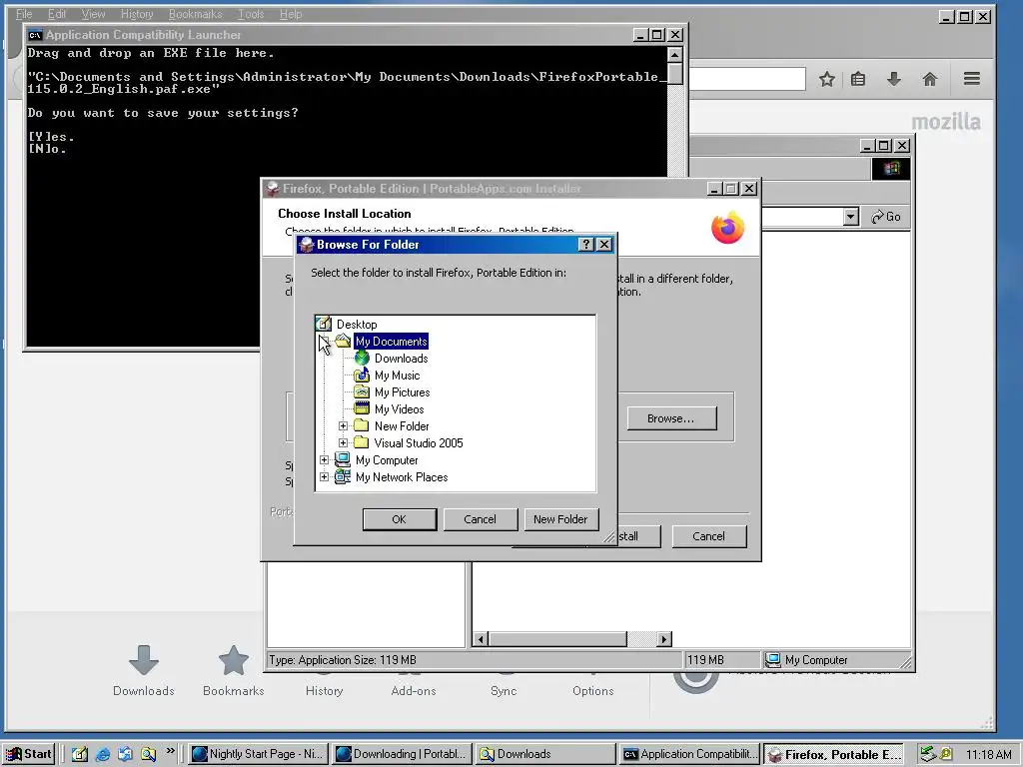The width and height of the screenshot is (1023, 767).
Task: Open the View menu in Nightly
Action: (93, 14)
